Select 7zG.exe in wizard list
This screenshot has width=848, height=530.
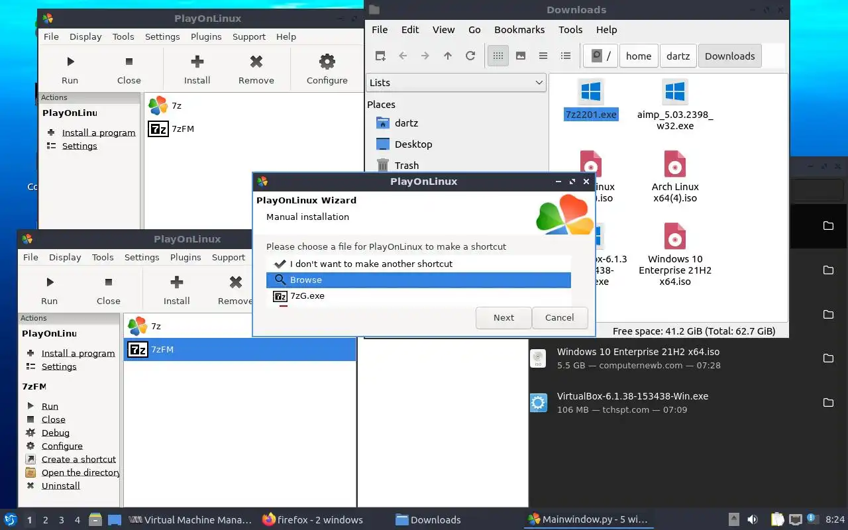point(418,296)
